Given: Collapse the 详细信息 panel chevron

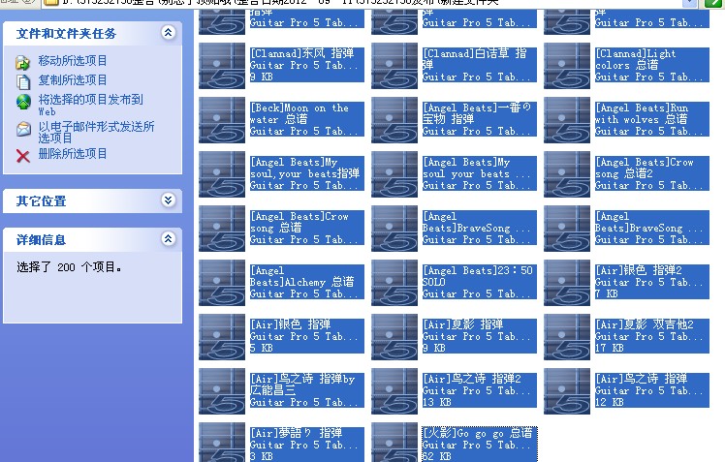Looking at the screenshot, I should coord(168,239).
